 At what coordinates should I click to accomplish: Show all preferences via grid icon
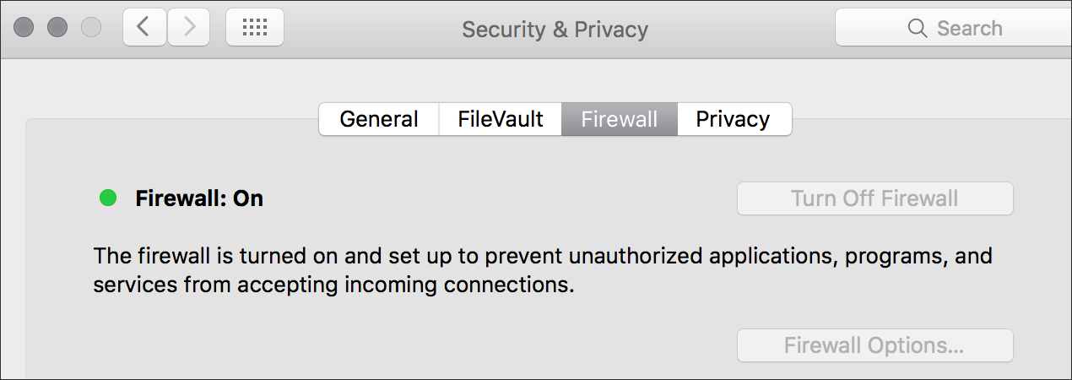[x=255, y=28]
